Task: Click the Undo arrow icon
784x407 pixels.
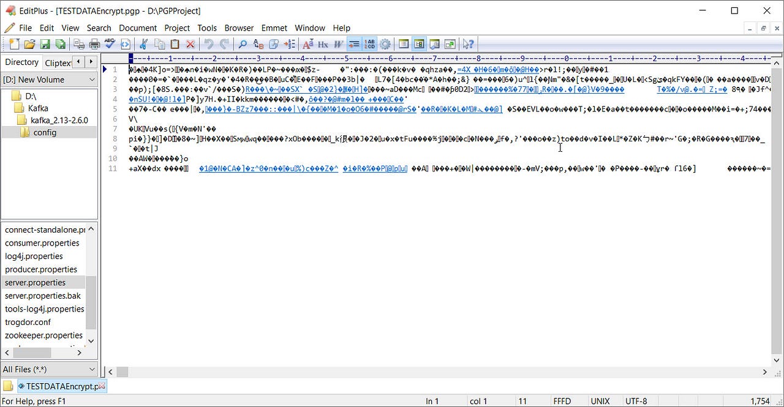Action: tap(209, 44)
